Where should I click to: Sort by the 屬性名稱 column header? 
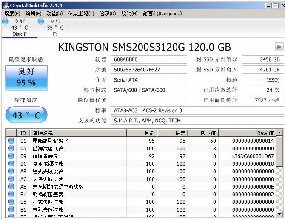[78, 133]
